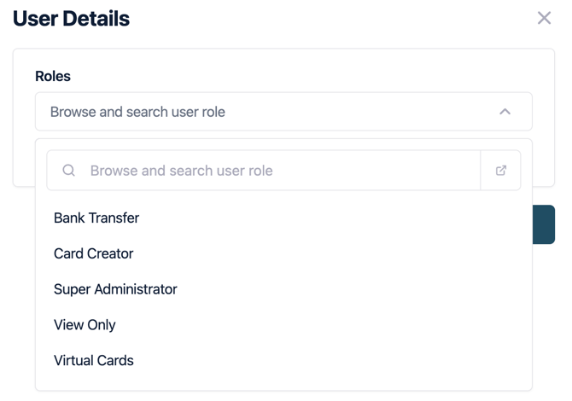Select the Bank Transfer role
Screen dimensions: 572x401
click(96, 218)
